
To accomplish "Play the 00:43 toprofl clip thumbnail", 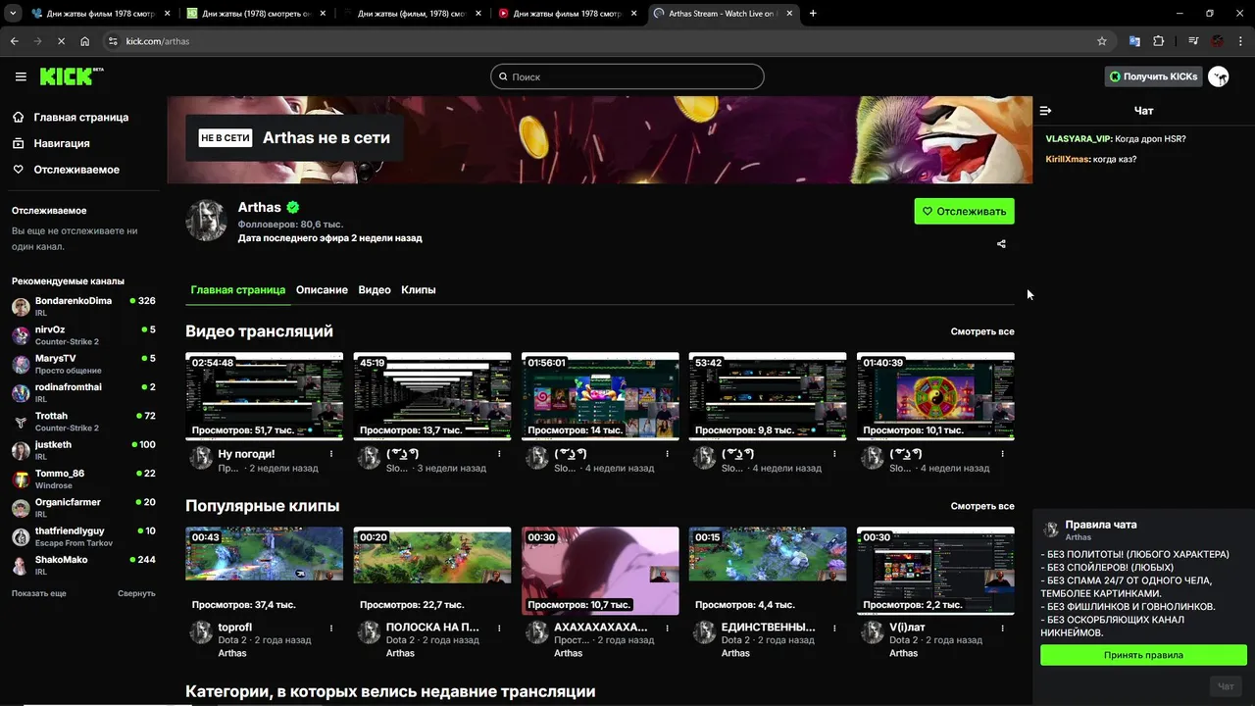I will click(x=265, y=571).
